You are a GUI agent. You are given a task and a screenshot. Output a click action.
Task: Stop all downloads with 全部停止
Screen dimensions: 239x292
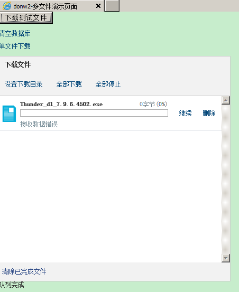(108, 84)
